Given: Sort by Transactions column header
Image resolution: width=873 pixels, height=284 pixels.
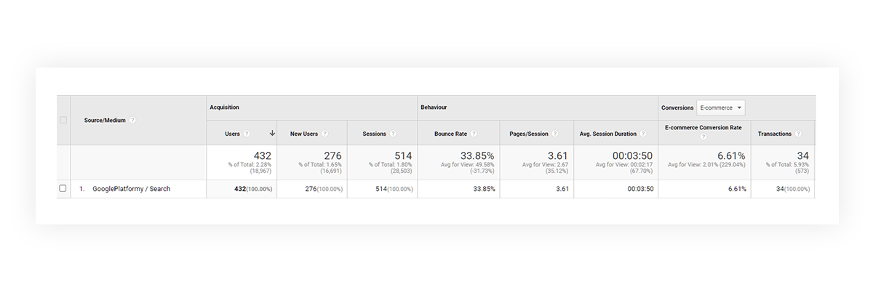Looking at the screenshot, I should [775, 134].
